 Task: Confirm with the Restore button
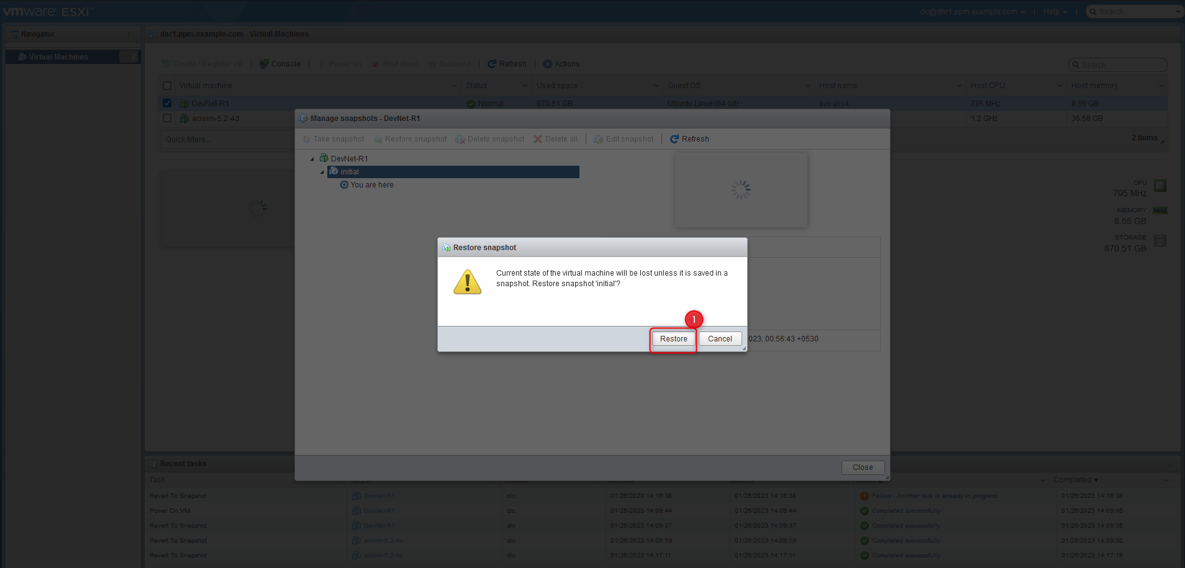tap(673, 339)
